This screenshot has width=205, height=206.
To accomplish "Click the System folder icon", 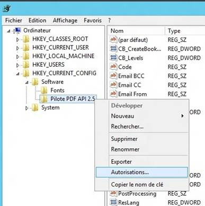I will (x=35, y=108).
